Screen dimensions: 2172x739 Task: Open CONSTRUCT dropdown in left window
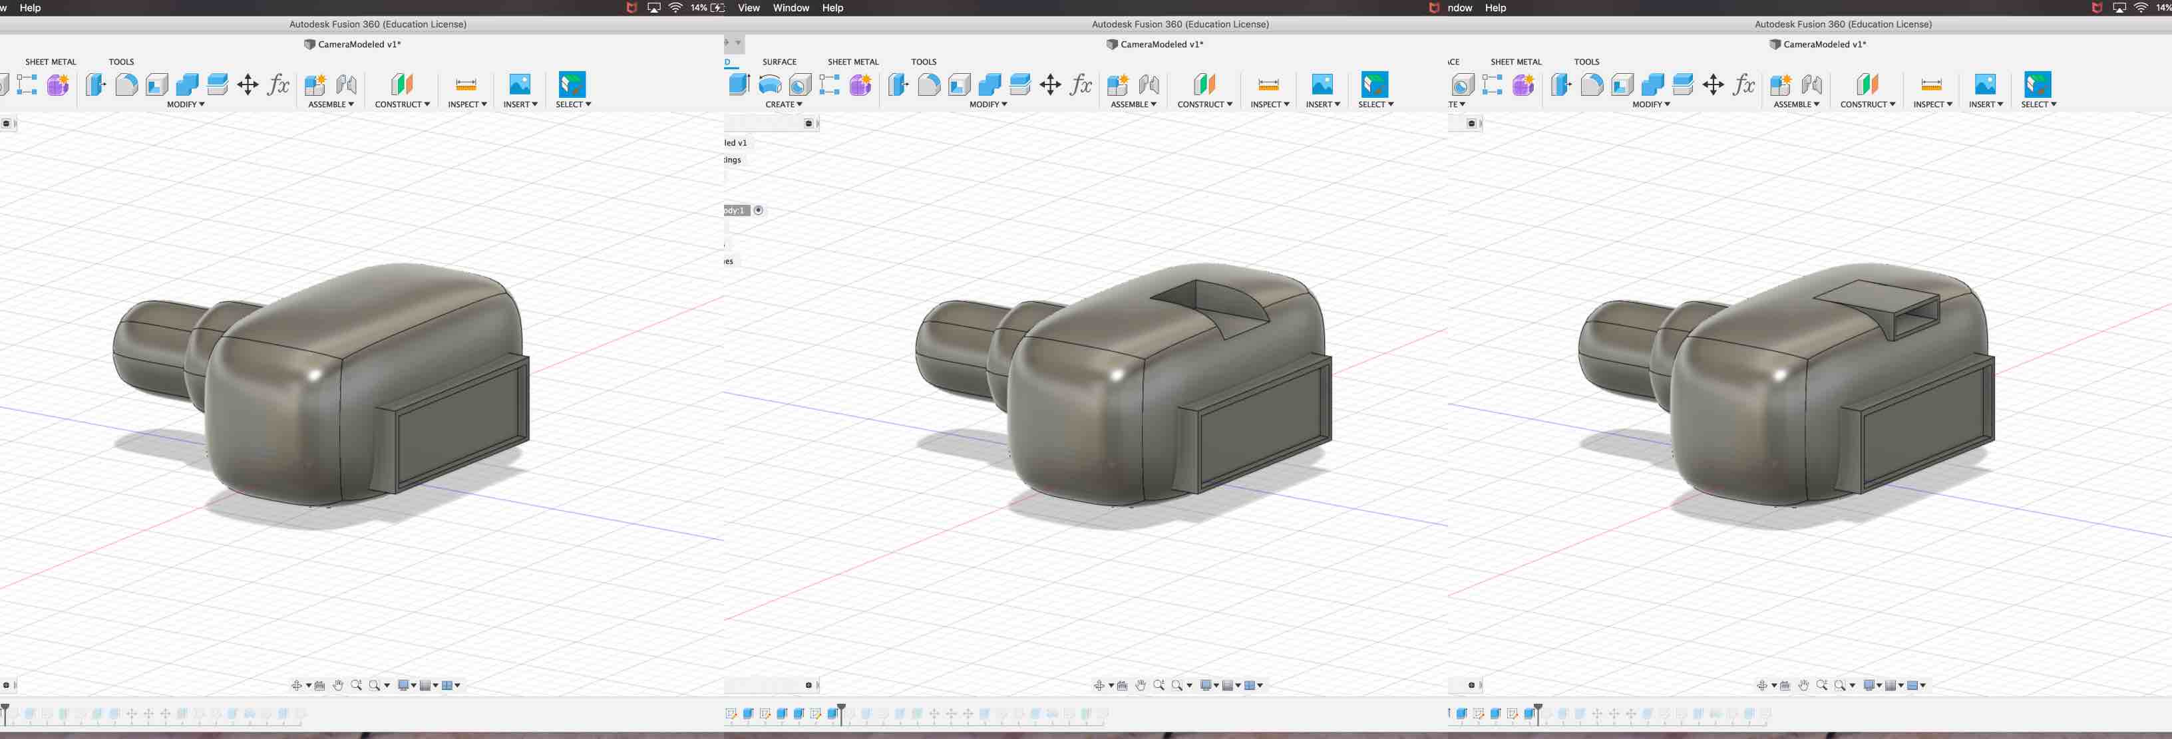click(402, 104)
